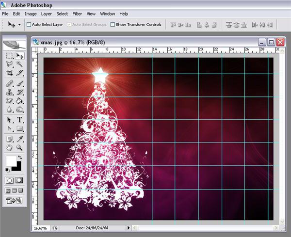Open the Edit menu

[x=16, y=14]
